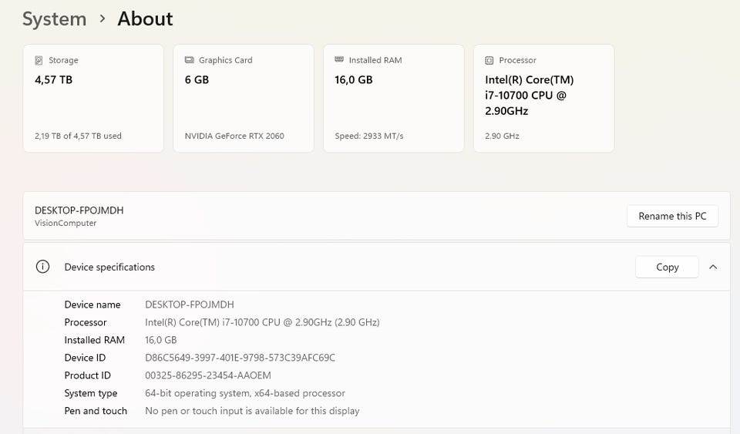740x434 pixels.
Task: Open the Storage 4,57 TB card
Action: point(93,98)
